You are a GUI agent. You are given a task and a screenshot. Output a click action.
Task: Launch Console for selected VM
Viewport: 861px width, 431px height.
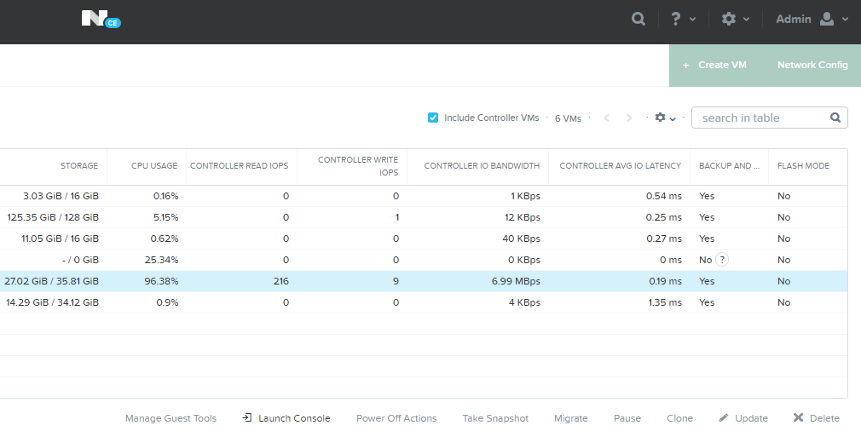pos(286,418)
